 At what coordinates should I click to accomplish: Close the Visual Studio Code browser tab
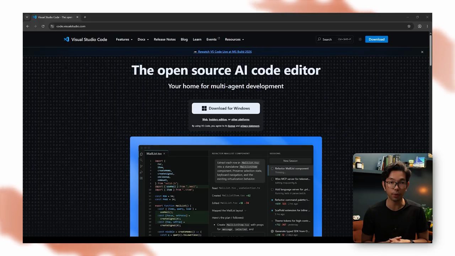pos(77,17)
